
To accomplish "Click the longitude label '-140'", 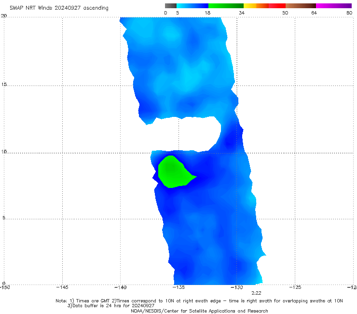I will coord(120,287).
